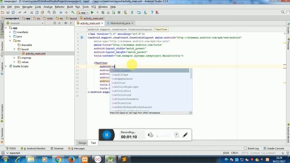Expand the values folder arrow

click(x=14, y=62)
